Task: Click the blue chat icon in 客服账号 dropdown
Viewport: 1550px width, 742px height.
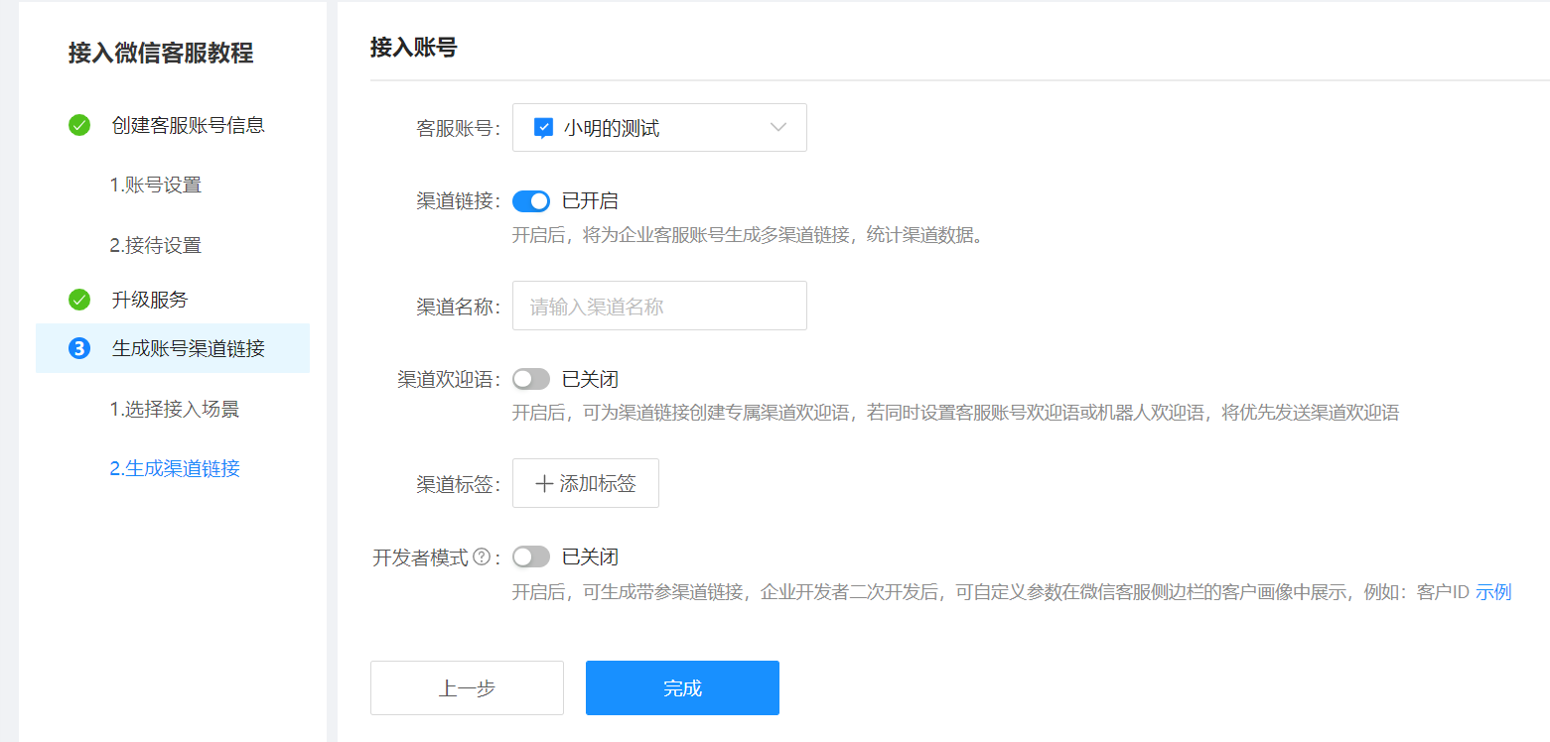Action: (543, 128)
